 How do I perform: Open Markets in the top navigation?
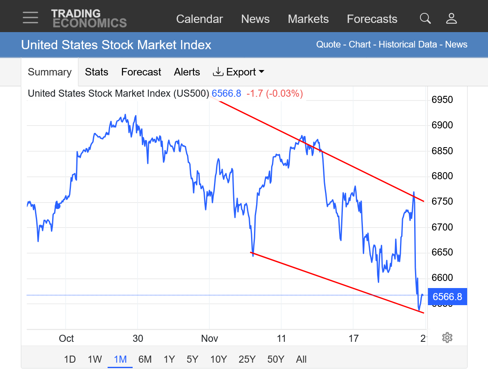(x=308, y=19)
